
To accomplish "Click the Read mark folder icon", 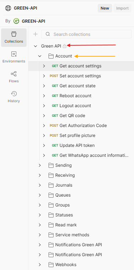I will point(51,225).
